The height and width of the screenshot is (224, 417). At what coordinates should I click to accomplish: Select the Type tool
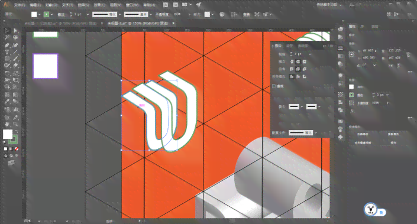pos(7,52)
